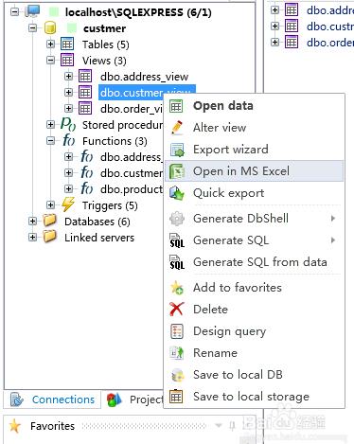Collapse the Functions (3) node

[50, 141]
